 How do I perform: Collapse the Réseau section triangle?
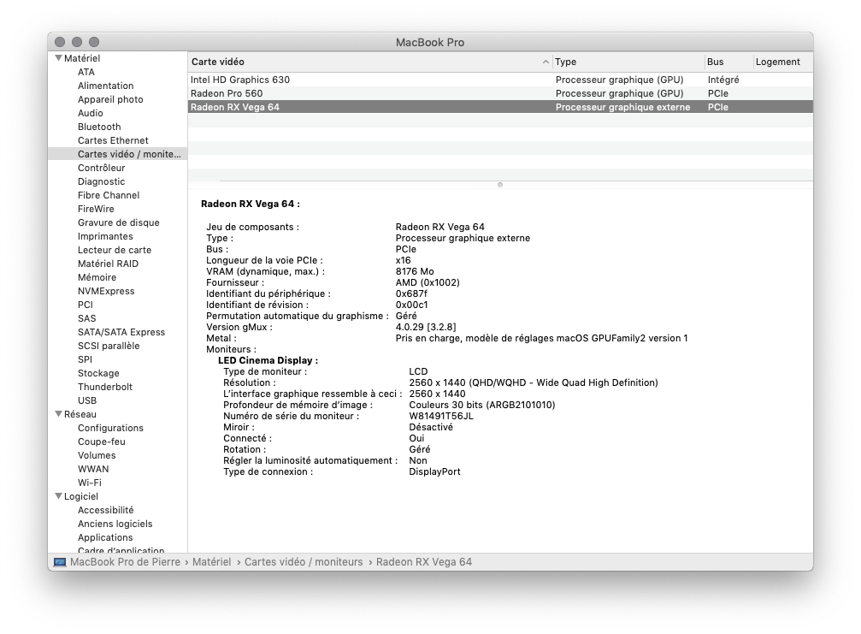point(58,414)
